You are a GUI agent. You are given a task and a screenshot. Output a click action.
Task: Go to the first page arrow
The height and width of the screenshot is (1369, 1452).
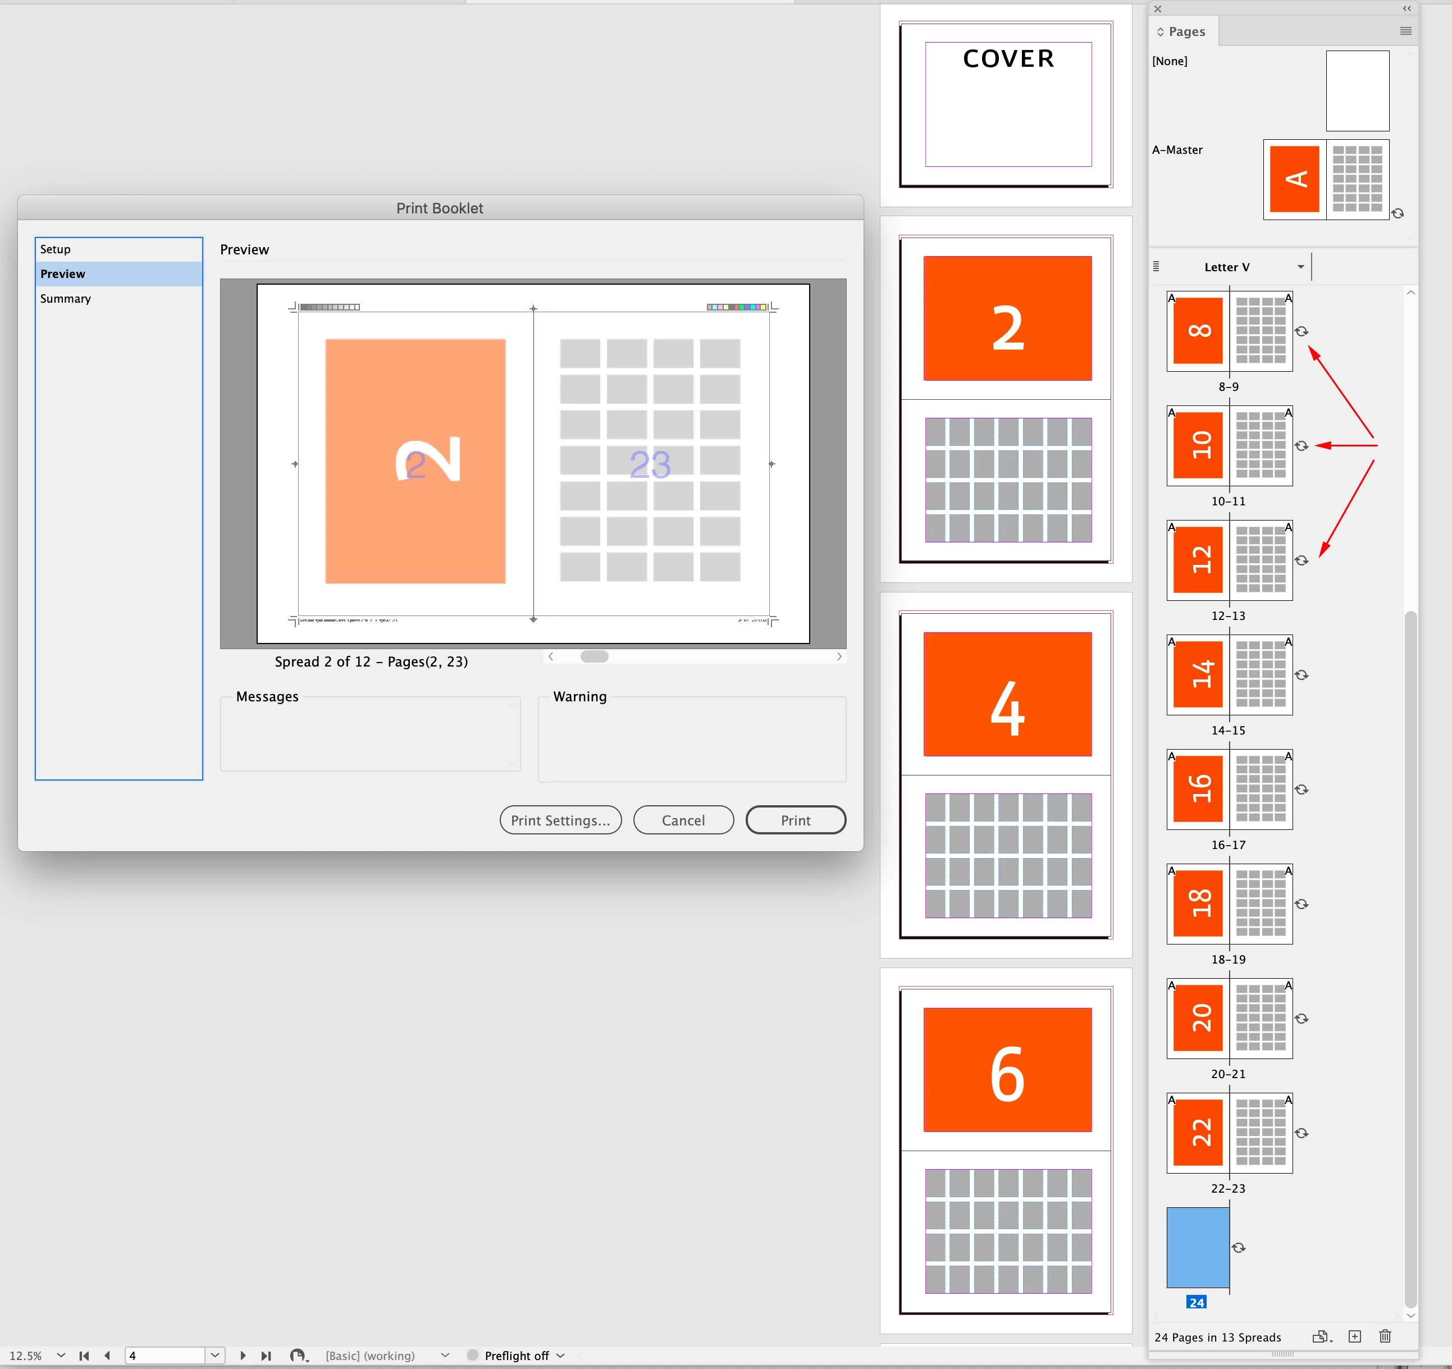84,1355
